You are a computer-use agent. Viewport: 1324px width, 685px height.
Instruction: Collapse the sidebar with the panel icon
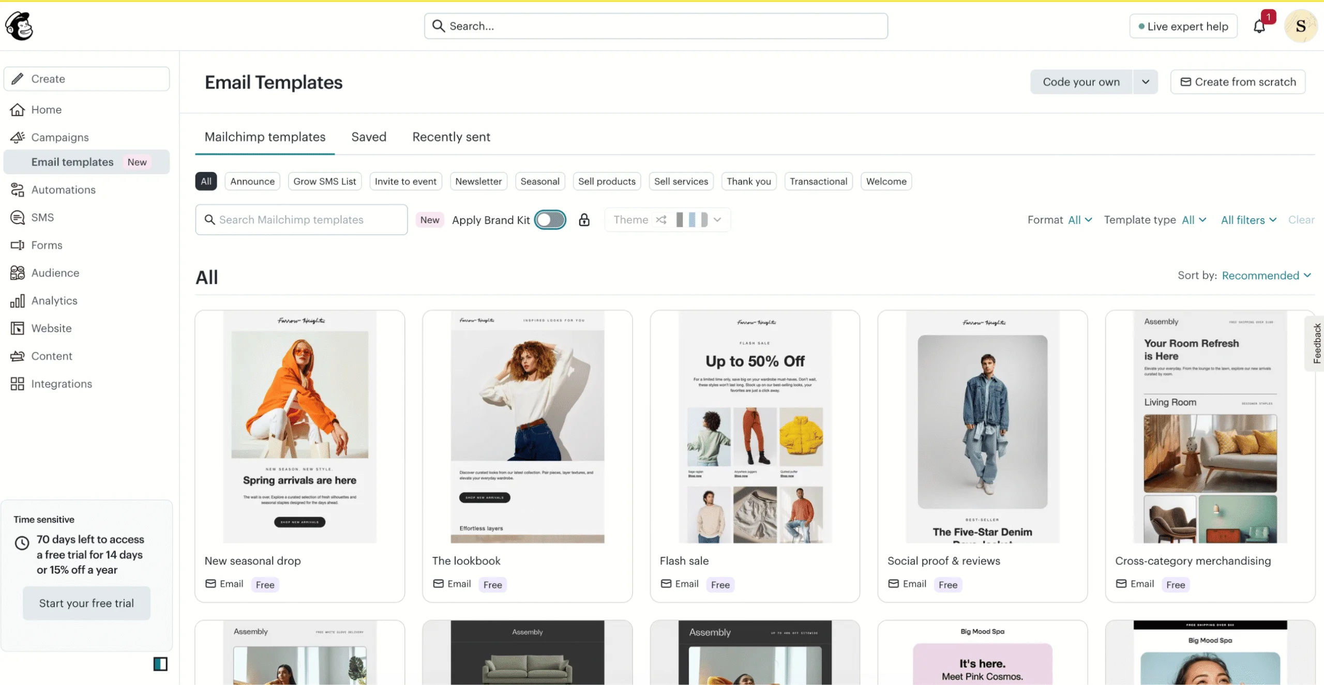click(160, 664)
